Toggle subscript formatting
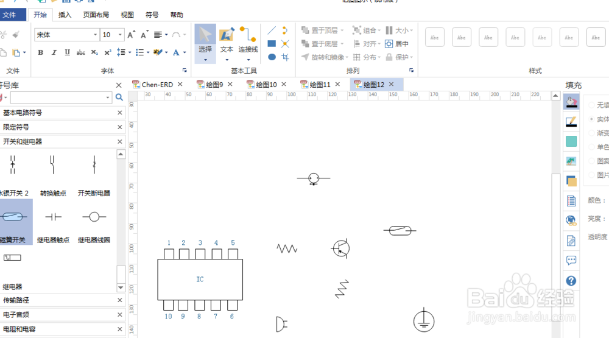This screenshot has height=338, width=609. click(x=94, y=52)
